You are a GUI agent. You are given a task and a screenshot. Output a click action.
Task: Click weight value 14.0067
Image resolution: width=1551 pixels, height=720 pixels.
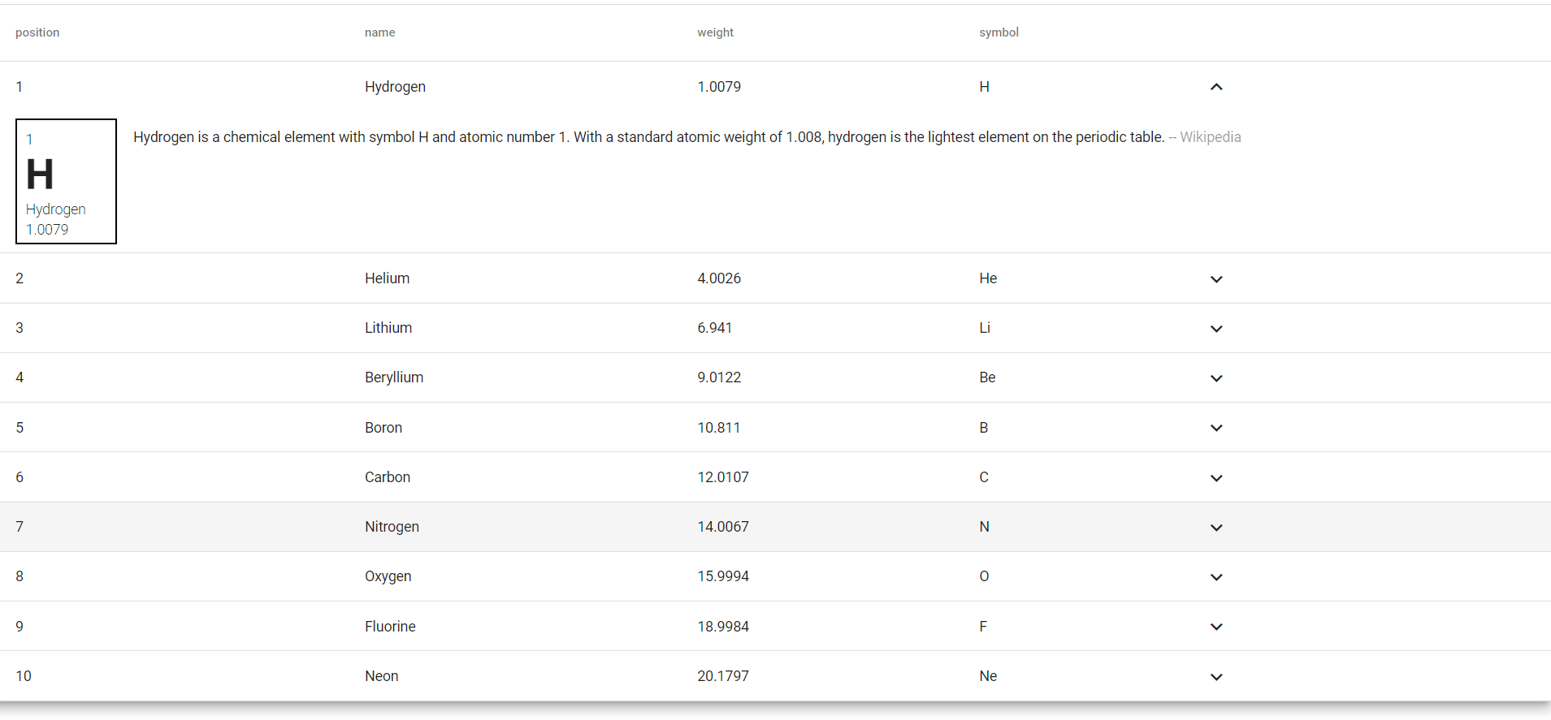click(x=723, y=527)
